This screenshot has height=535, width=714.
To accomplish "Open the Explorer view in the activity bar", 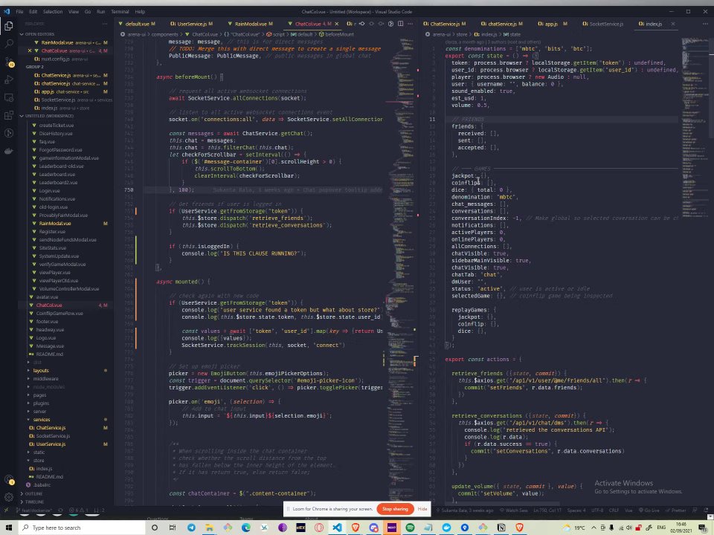I will pos(9,26).
